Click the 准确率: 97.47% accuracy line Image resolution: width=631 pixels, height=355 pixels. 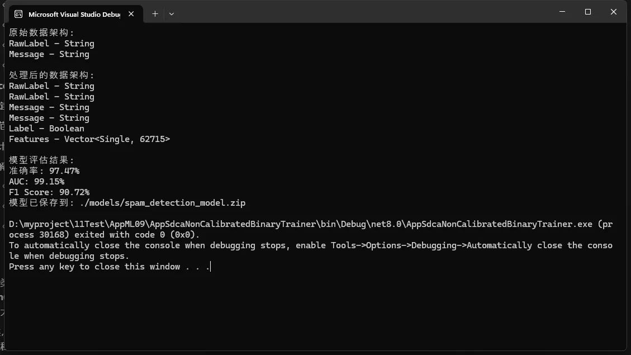(x=44, y=171)
